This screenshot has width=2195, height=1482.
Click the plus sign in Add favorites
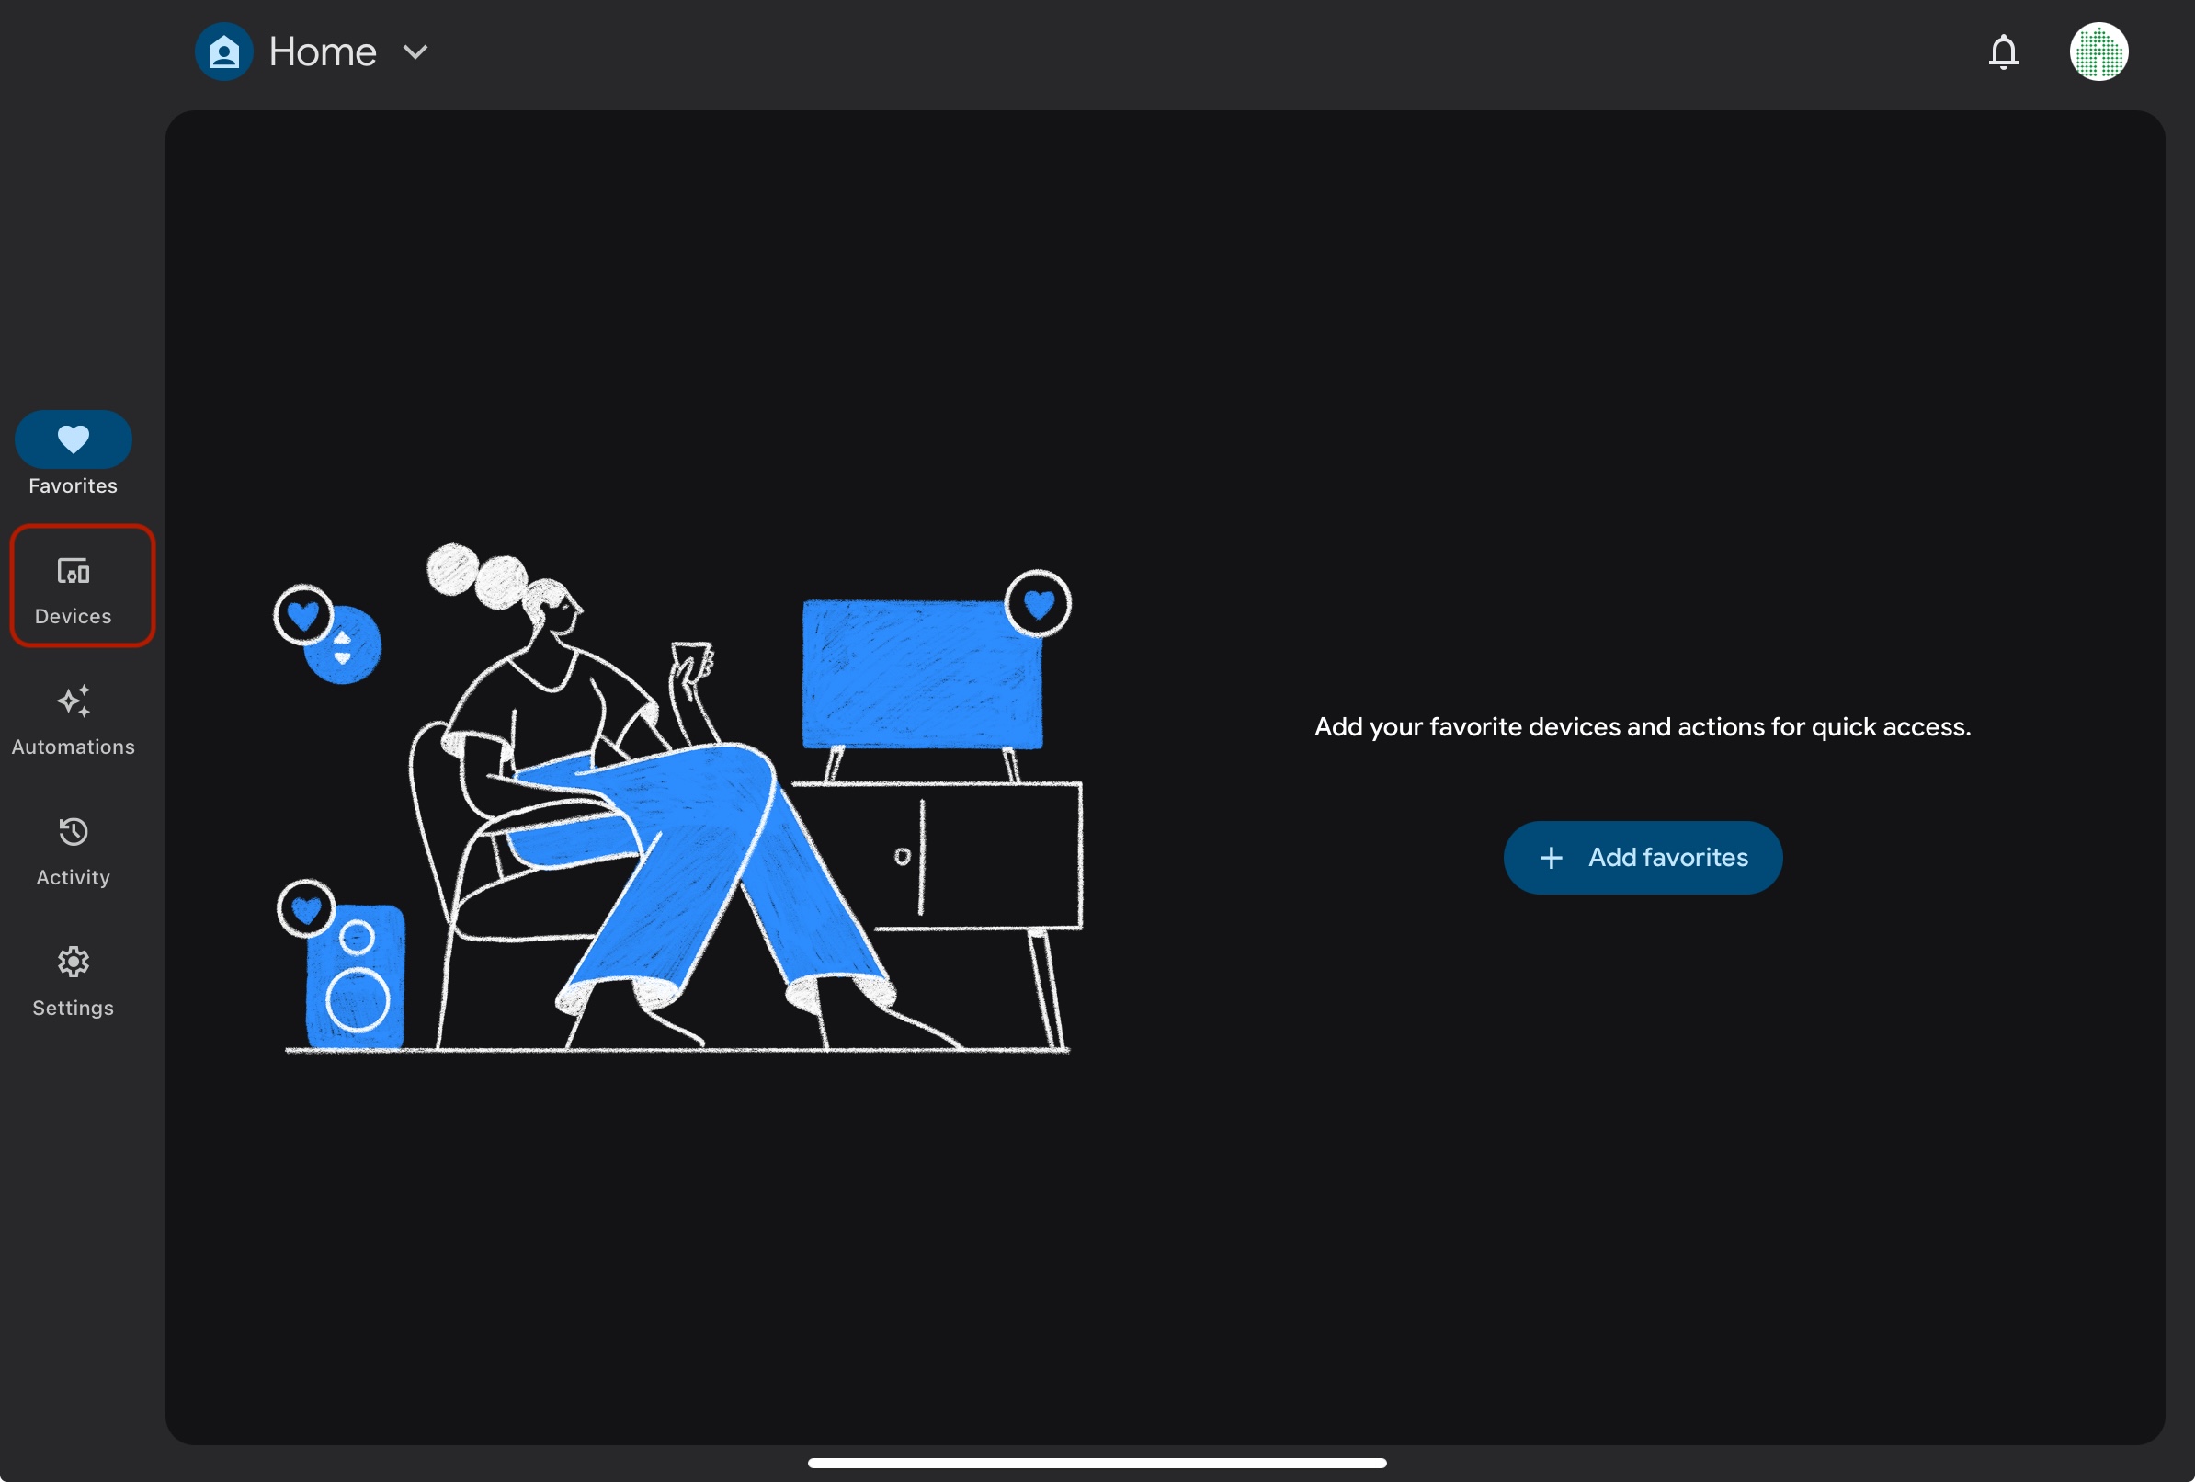pos(1551,858)
